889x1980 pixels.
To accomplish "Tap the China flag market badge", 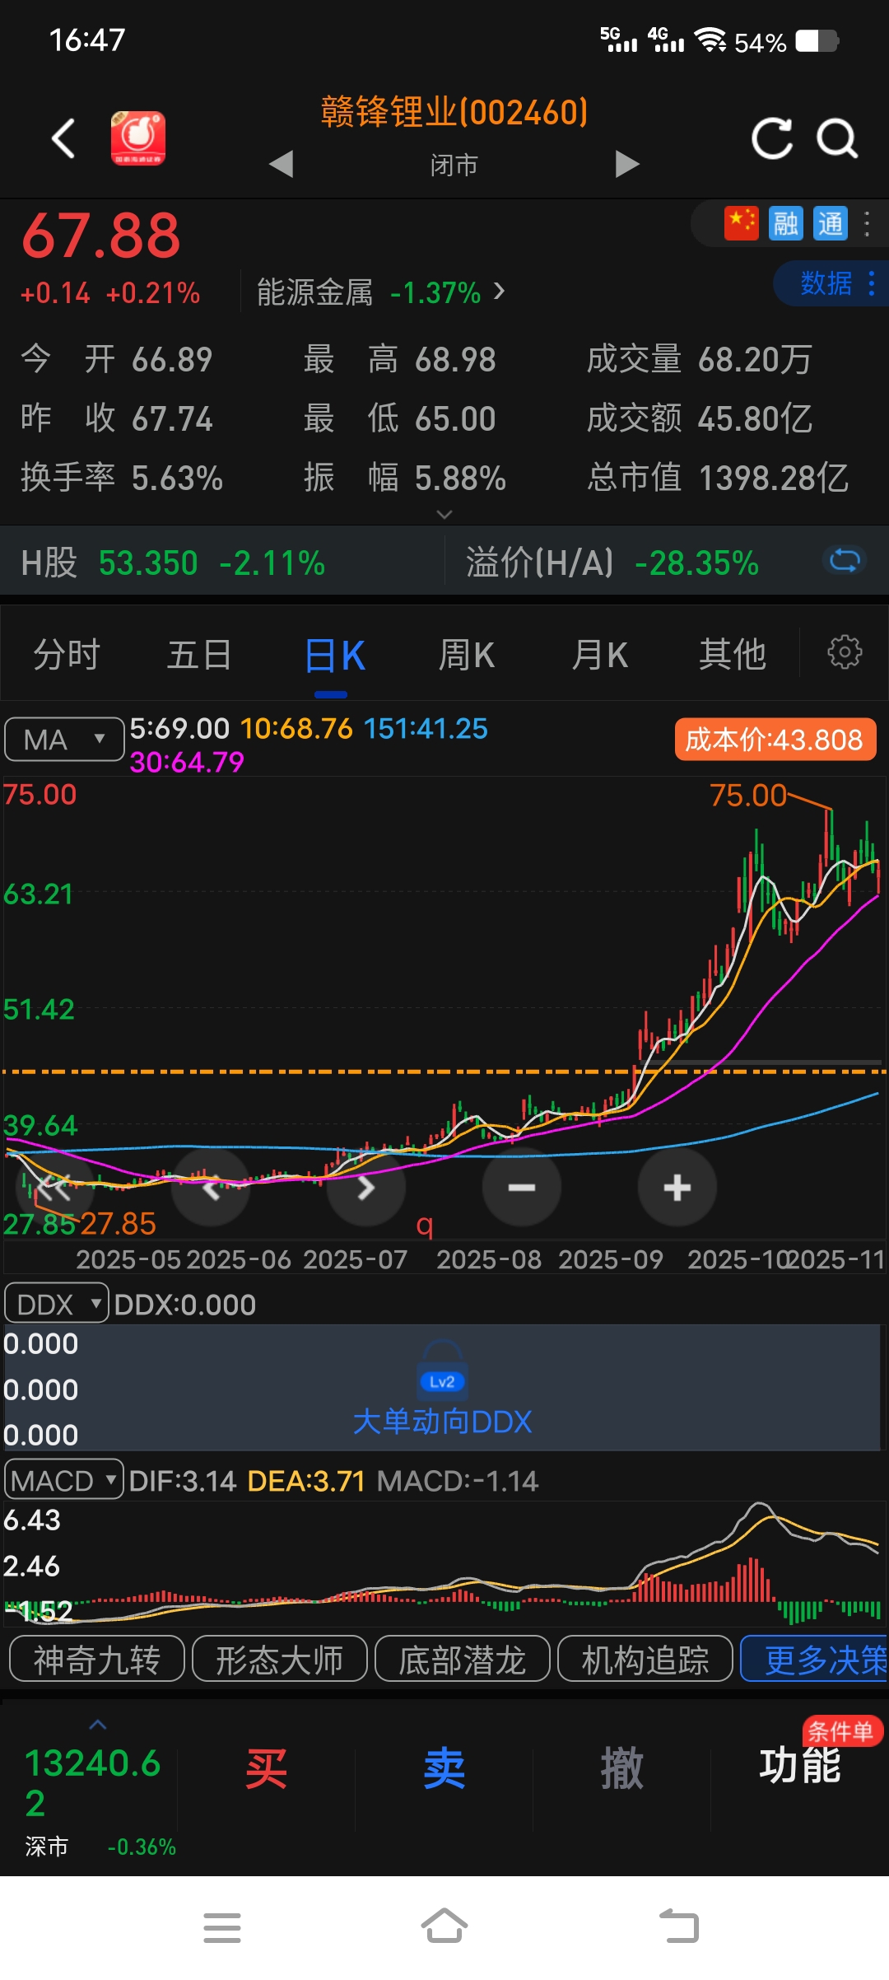I will click(741, 223).
